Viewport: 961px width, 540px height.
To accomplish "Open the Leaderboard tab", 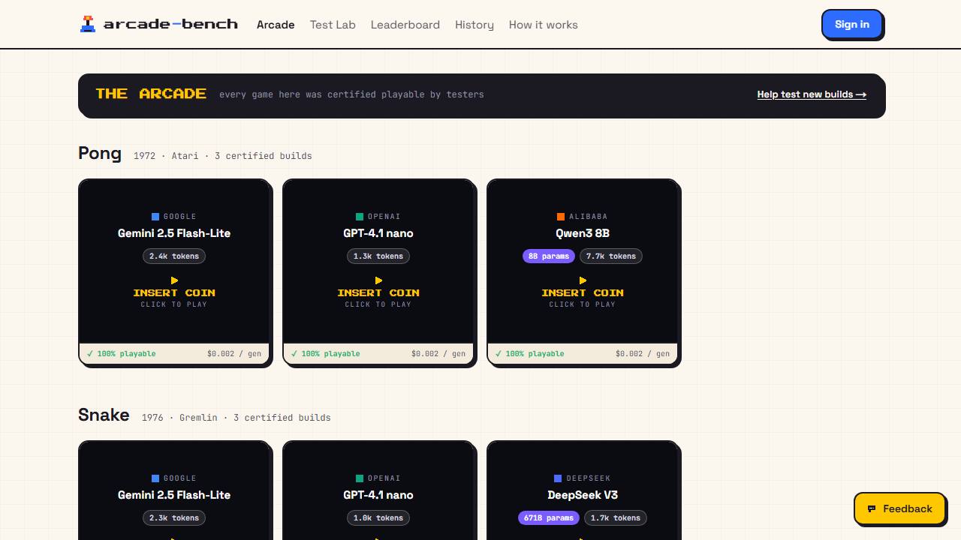I will tap(405, 25).
